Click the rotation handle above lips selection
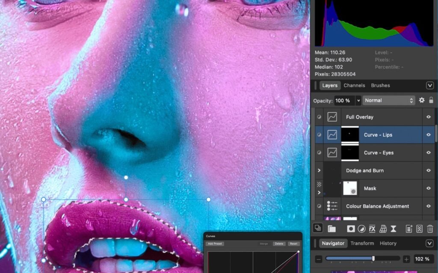The height and width of the screenshot is (273, 438). coord(126,177)
